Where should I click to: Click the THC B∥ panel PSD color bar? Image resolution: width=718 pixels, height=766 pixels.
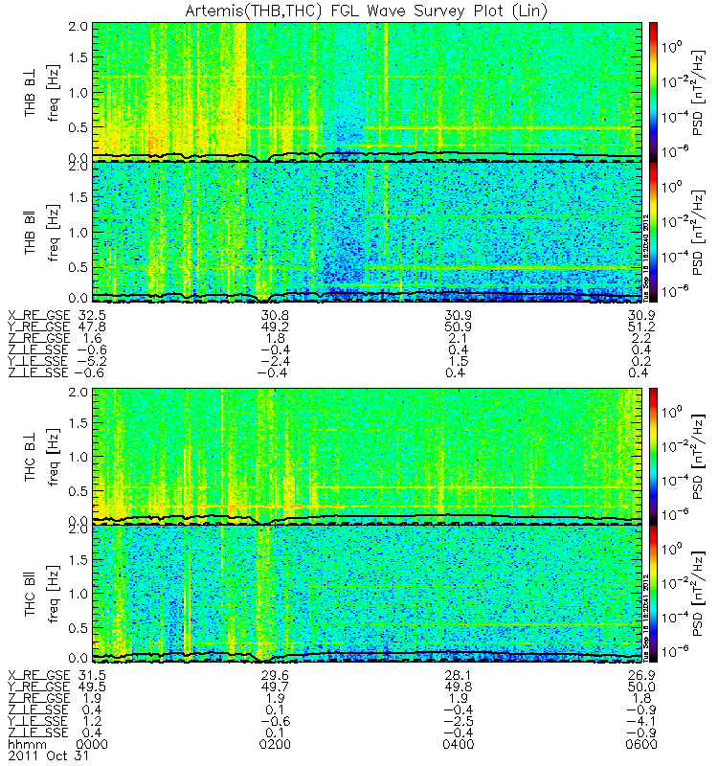click(653, 594)
